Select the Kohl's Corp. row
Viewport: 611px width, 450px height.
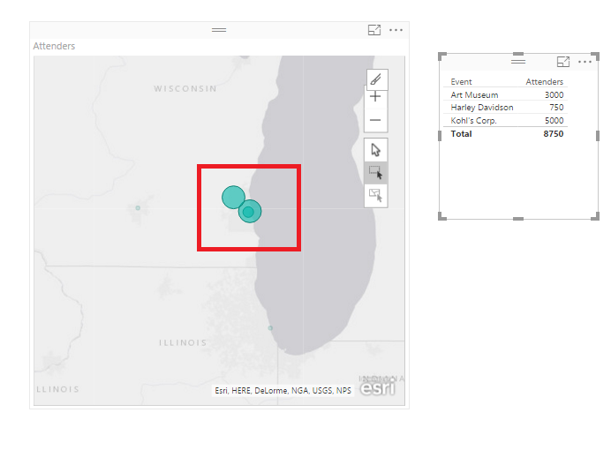(505, 120)
